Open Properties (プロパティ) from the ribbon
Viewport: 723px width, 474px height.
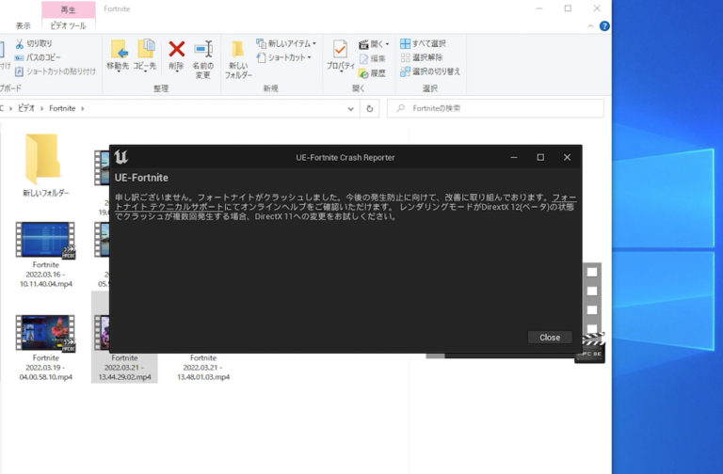pos(340,50)
